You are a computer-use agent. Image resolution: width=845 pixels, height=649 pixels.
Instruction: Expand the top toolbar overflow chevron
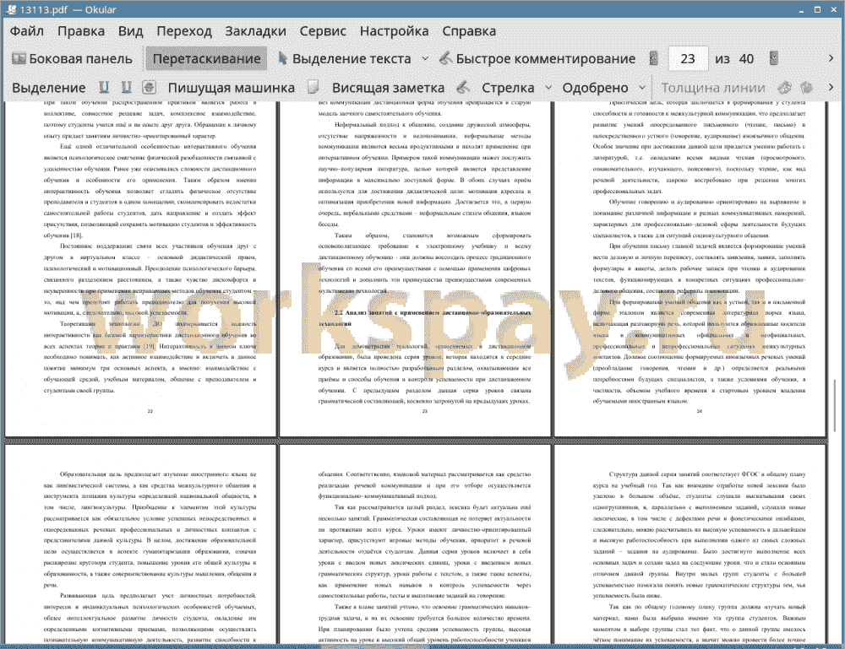click(831, 58)
